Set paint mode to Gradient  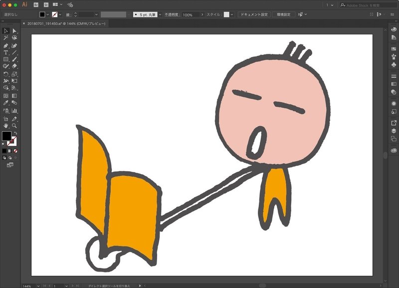point(10,151)
